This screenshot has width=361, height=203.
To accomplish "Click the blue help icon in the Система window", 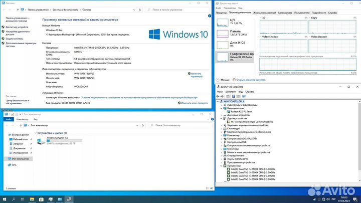I will [210, 16].
